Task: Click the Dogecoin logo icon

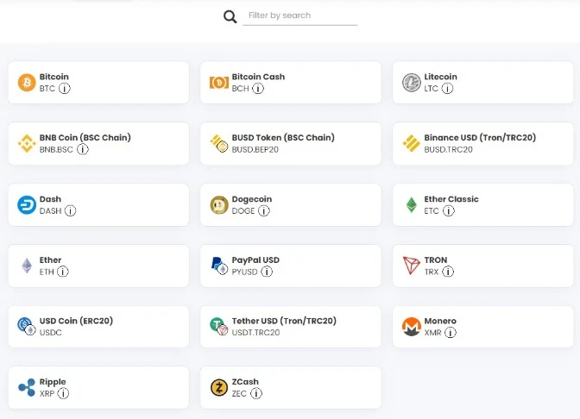Action: pos(219,204)
